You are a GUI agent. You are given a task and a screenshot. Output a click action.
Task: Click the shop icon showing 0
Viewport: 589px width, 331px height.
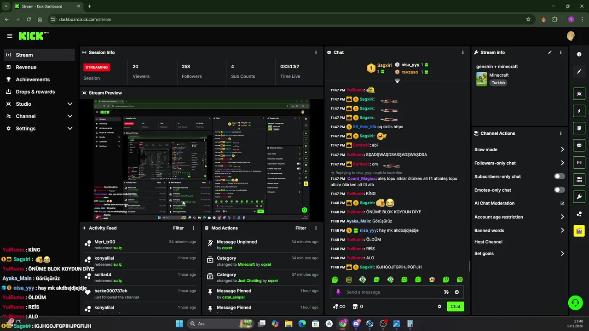point(358,307)
